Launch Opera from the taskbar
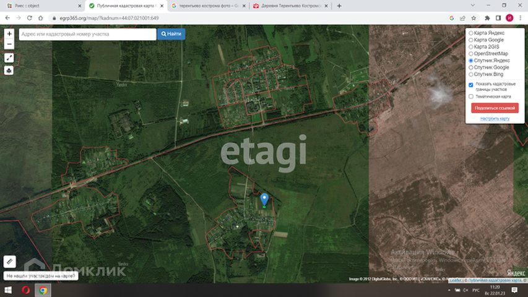Viewport: 528px width, 297px height. [x=25, y=290]
